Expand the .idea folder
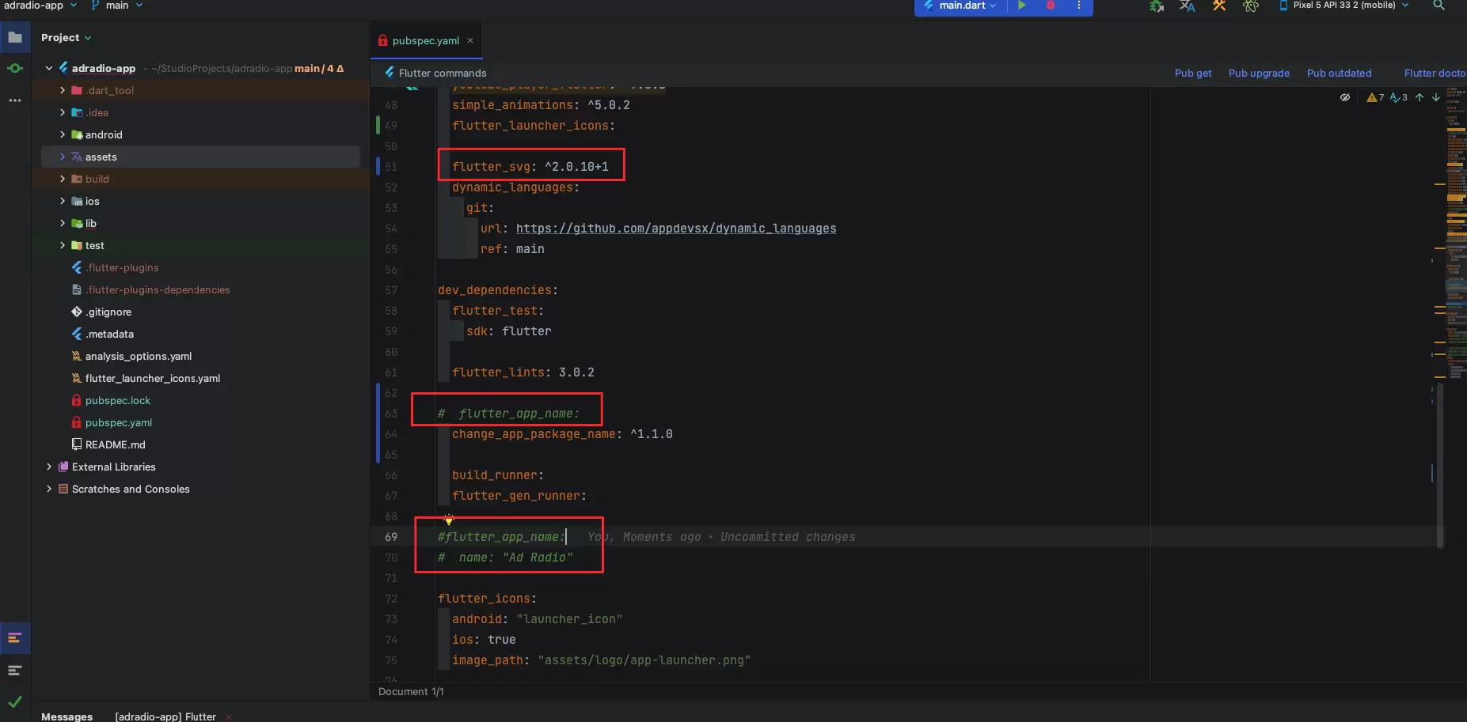The width and height of the screenshot is (1467, 722). [63, 112]
